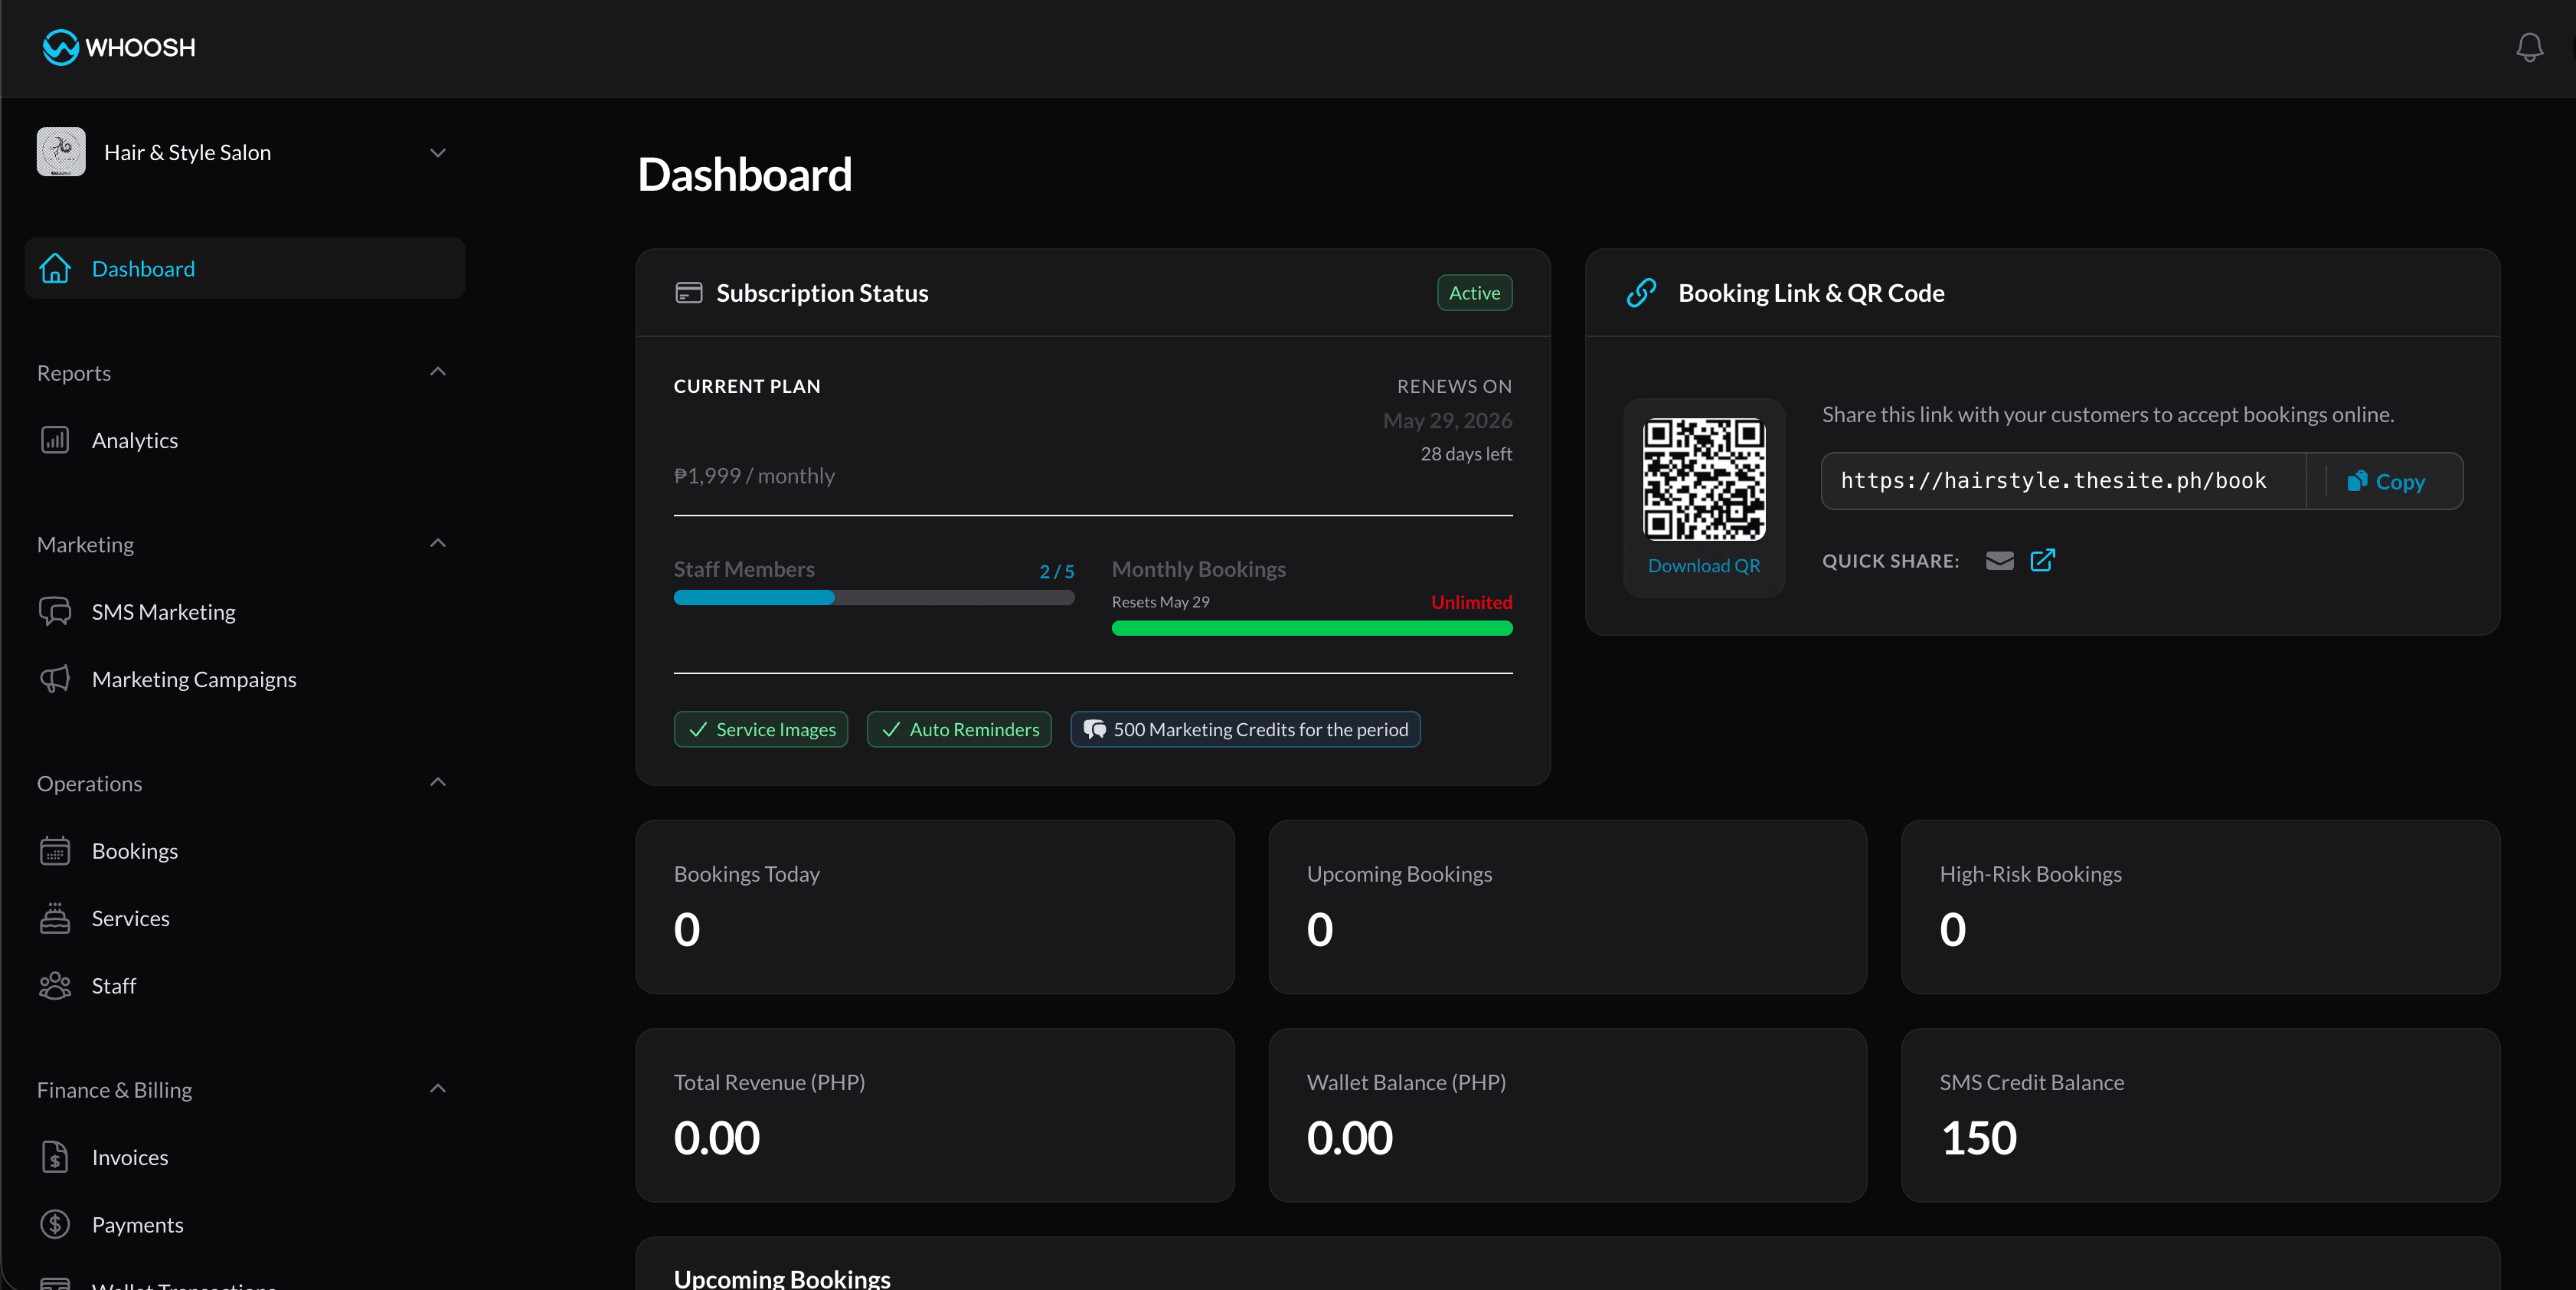Click the Upcoming Bookings count card

1568,907
